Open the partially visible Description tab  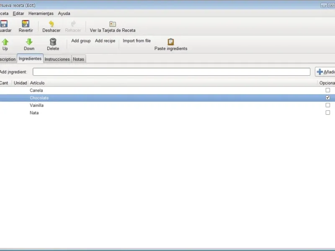[8, 59]
